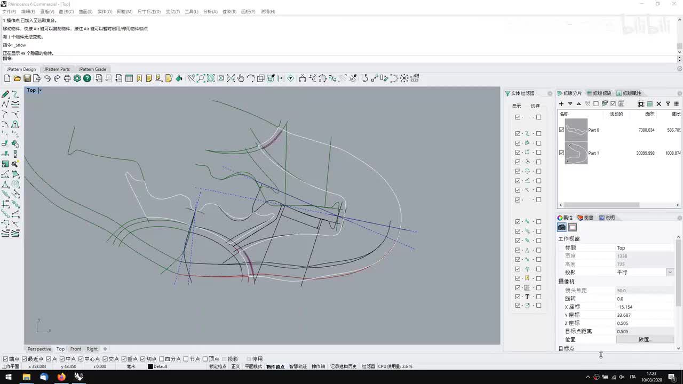Switch to the Perspective viewport tab
683x384 pixels.
tap(39, 349)
